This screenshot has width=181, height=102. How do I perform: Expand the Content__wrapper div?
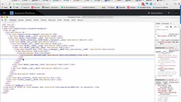[x=7, y=80]
